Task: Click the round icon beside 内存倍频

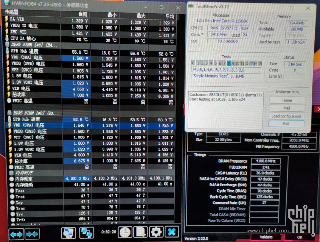Action: 12,185
